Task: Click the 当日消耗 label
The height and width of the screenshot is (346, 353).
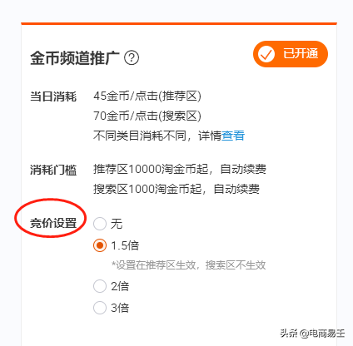Action: point(53,96)
